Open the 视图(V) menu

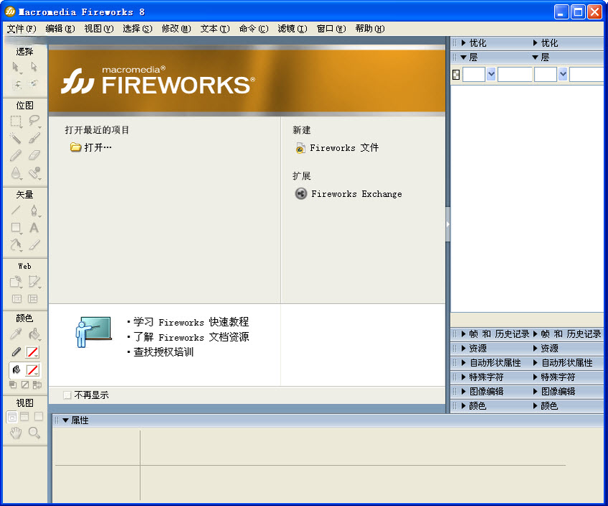[x=99, y=29]
